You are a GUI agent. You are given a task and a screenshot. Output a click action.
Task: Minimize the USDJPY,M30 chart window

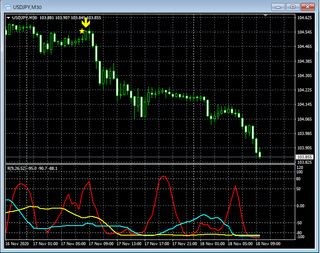coord(278,7)
